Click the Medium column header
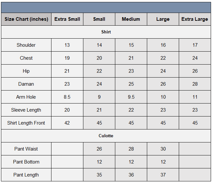The image size is (212, 183). [131, 19]
